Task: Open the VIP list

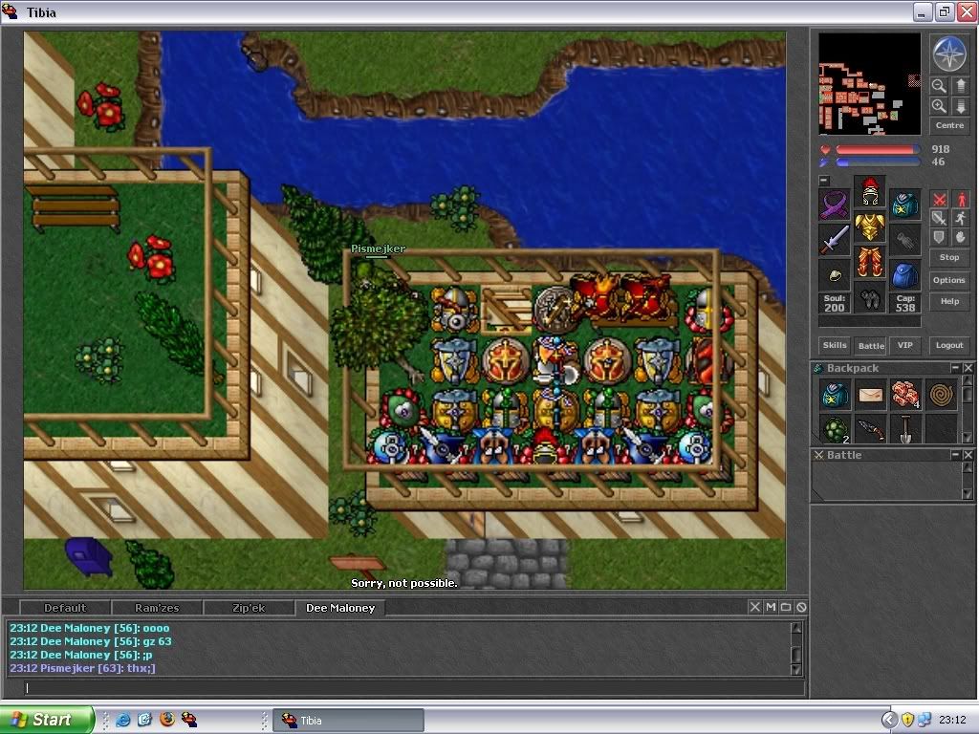Action: tap(905, 345)
